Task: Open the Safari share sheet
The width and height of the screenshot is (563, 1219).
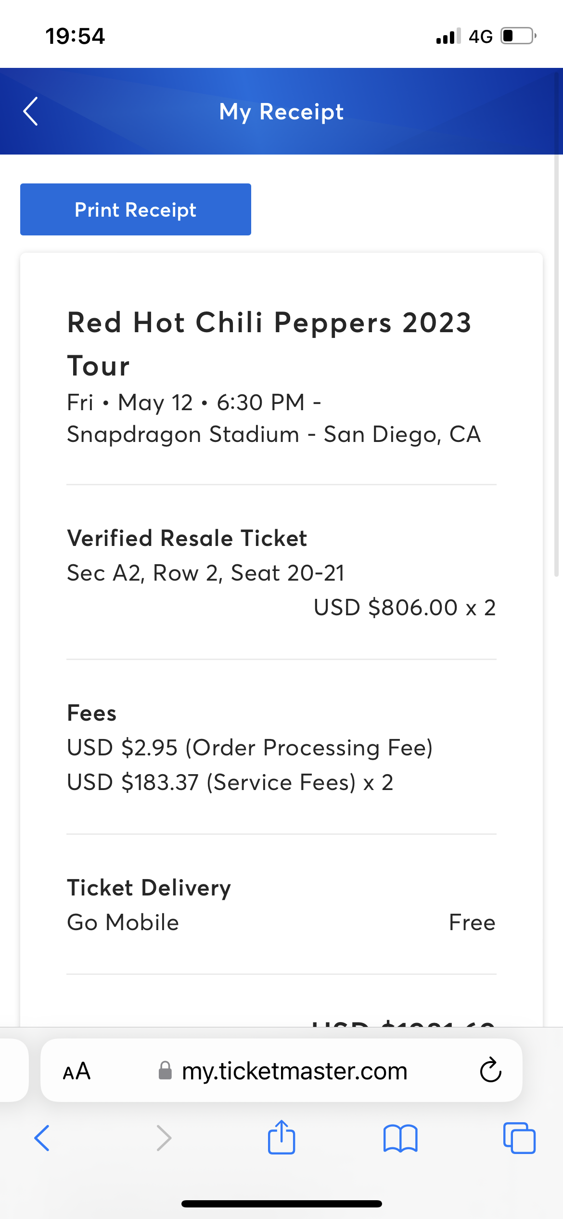Action: coord(281,1137)
